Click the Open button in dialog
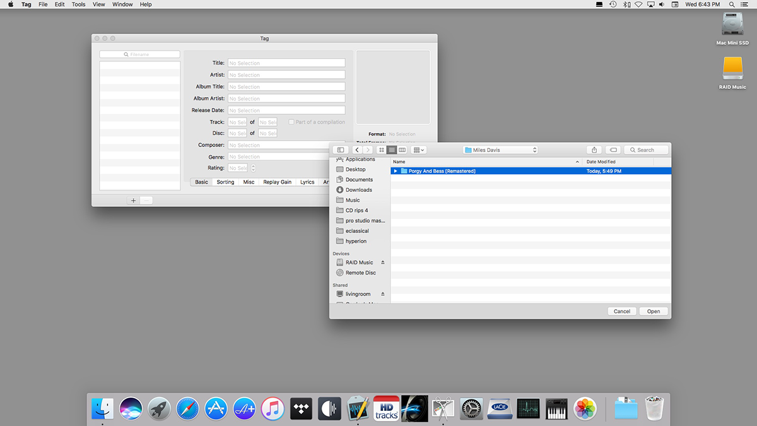Viewport: 757px width, 426px height. click(x=654, y=311)
